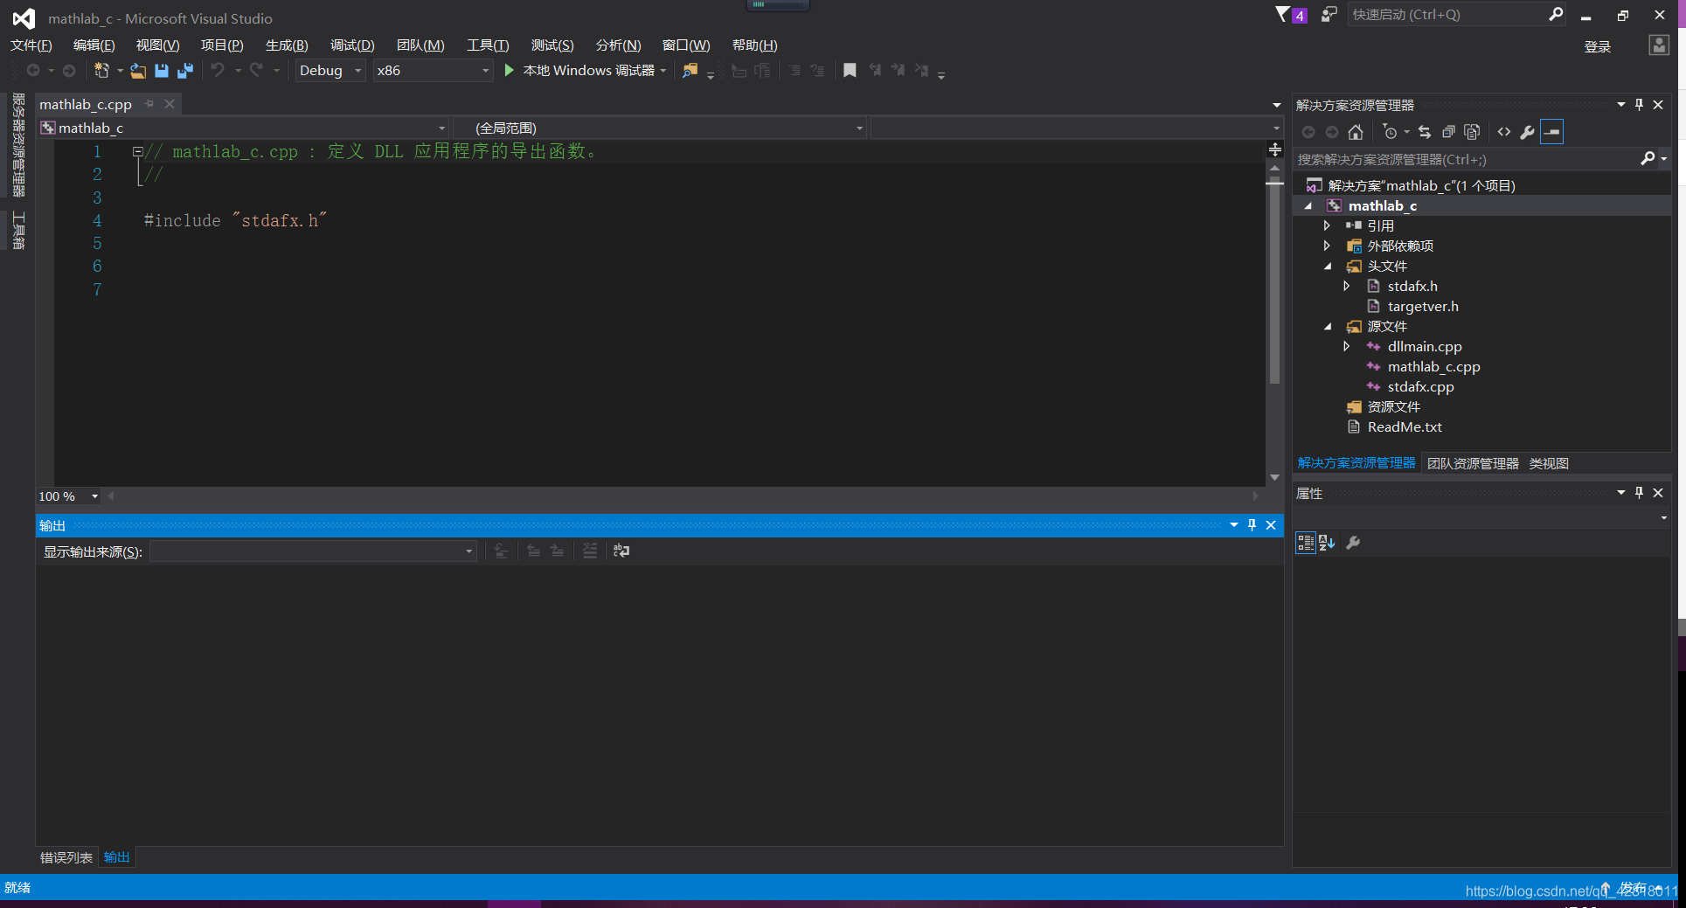Click the Open File folder icon
Screen dimensions: 1686x908
[138, 70]
